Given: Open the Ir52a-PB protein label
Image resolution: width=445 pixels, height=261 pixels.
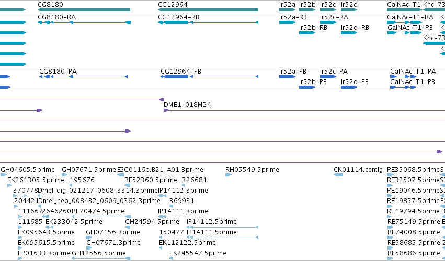Looking at the screenshot, I should [293, 71].
